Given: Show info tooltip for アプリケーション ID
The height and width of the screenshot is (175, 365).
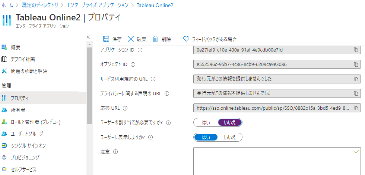Looking at the screenshot, I should 140,50.
